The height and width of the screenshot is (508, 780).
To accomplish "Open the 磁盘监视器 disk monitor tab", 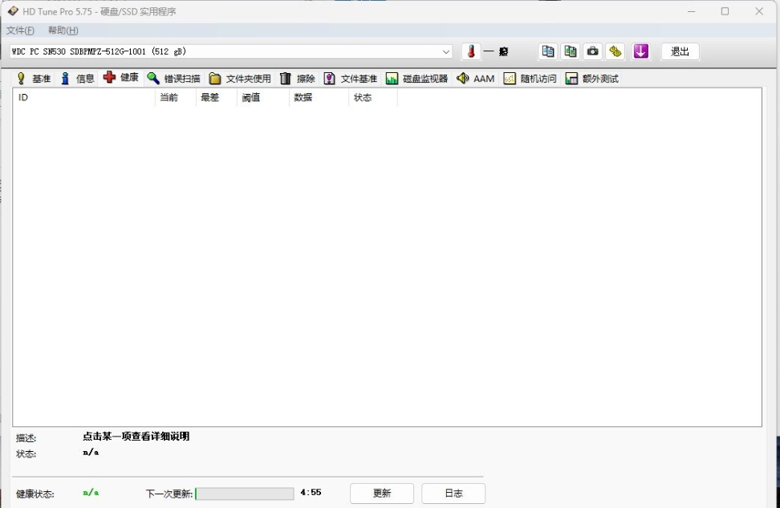I will (416, 79).
